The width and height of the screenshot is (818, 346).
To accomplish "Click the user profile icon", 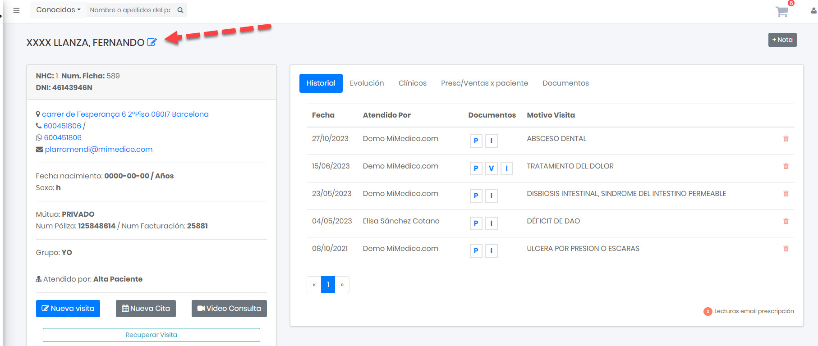I will coord(813,11).
